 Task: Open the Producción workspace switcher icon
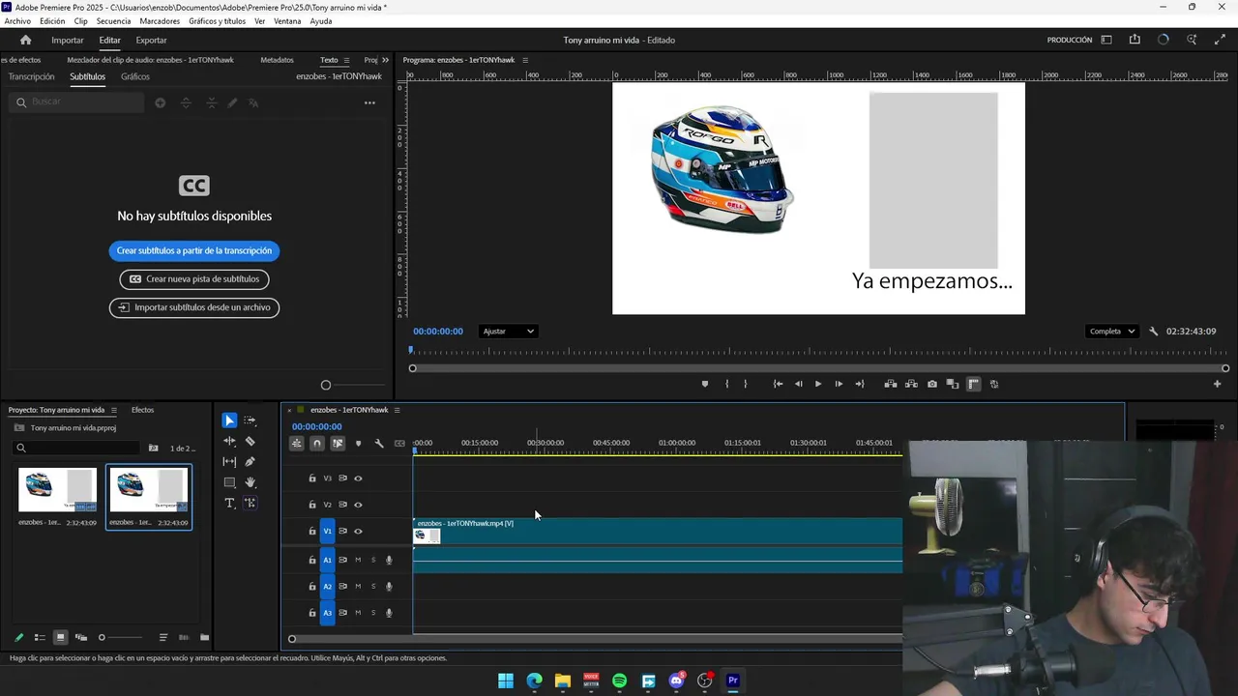[1106, 40]
